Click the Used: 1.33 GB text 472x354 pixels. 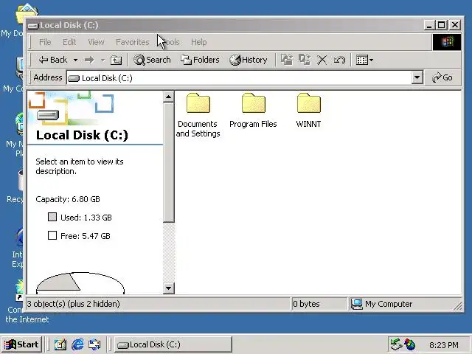click(86, 218)
